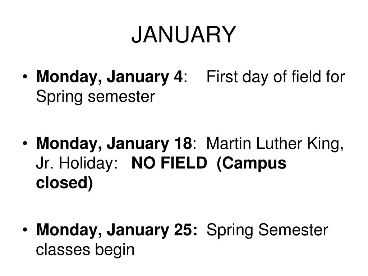This screenshot has height=276, width=368.
Task: Click the bold NO FIELD text
Action: [x=169, y=163]
